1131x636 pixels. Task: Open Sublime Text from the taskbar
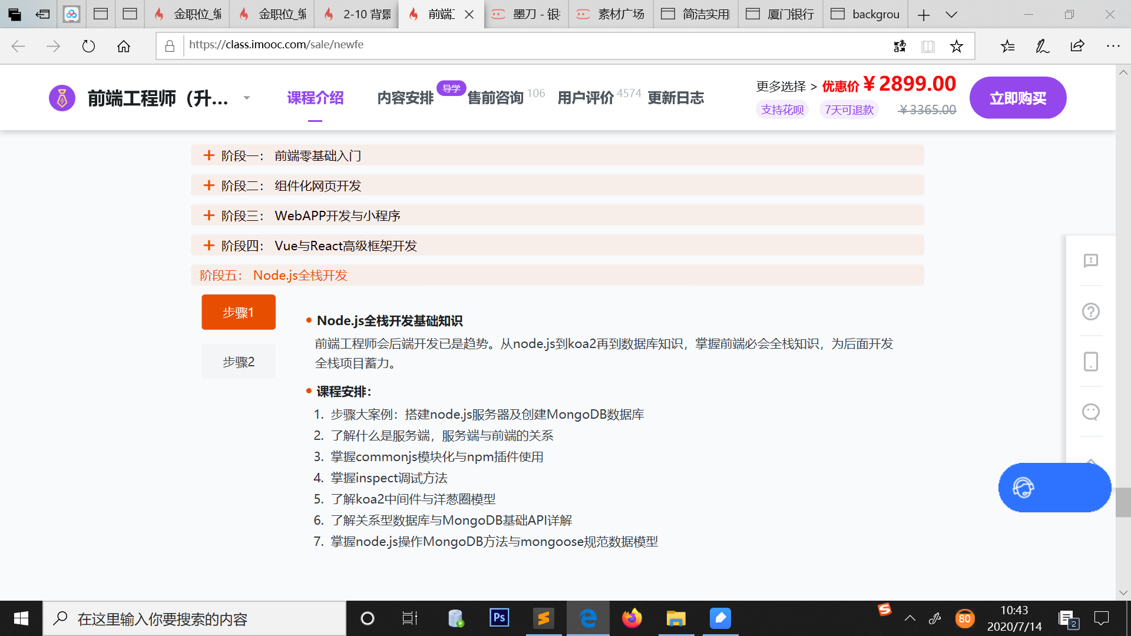[543, 618]
